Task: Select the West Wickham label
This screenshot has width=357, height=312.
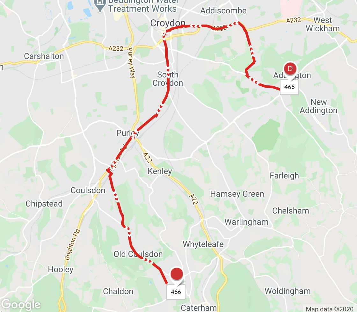Action: click(323, 24)
